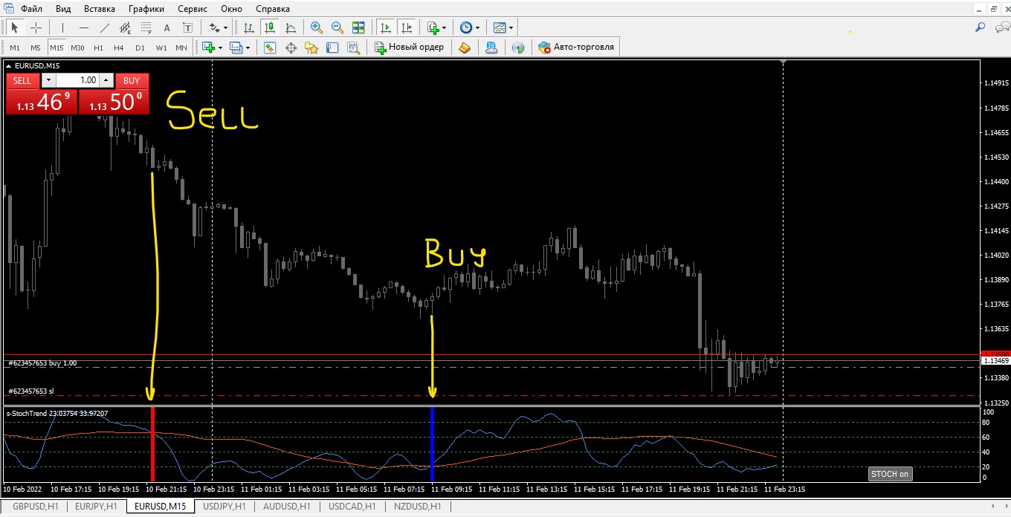Open the virtual hosting cloud icon
The image size is (1011, 517).
[x=491, y=48]
